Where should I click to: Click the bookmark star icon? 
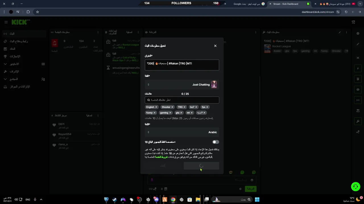point(37,12)
